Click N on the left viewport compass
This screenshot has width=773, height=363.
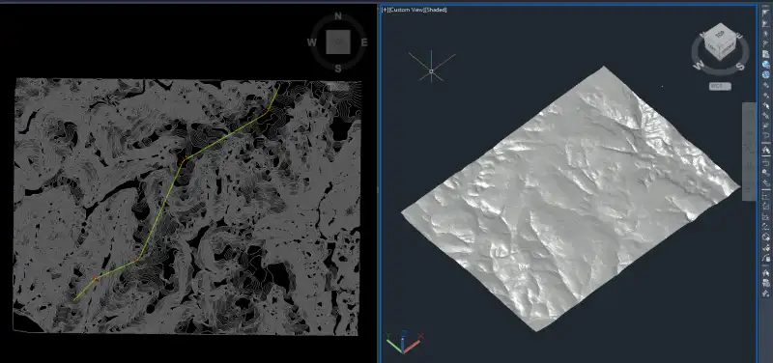click(338, 16)
